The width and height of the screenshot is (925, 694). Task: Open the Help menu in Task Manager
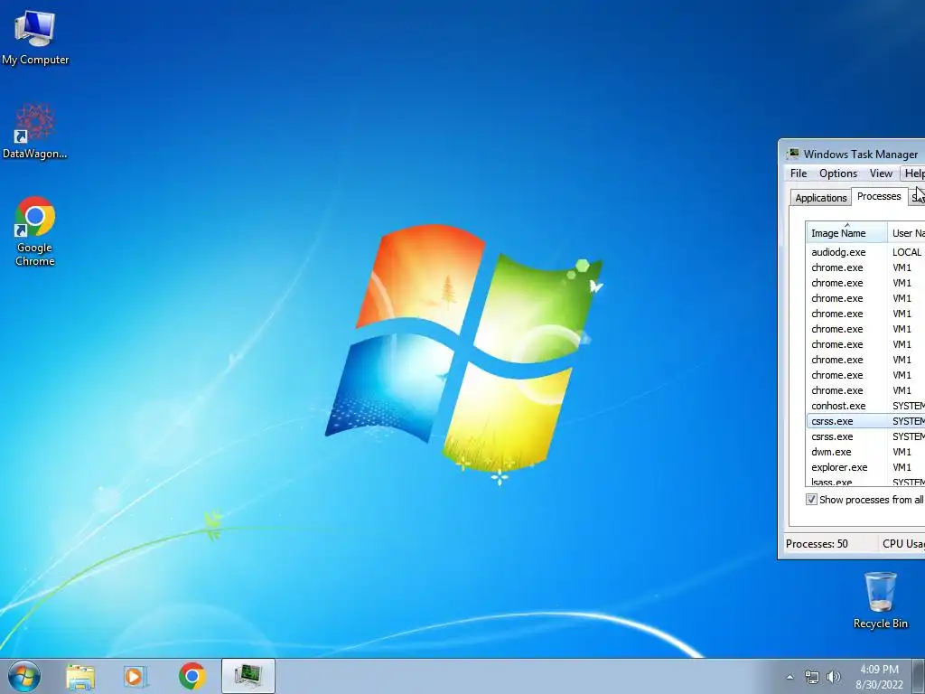[912, 173]
